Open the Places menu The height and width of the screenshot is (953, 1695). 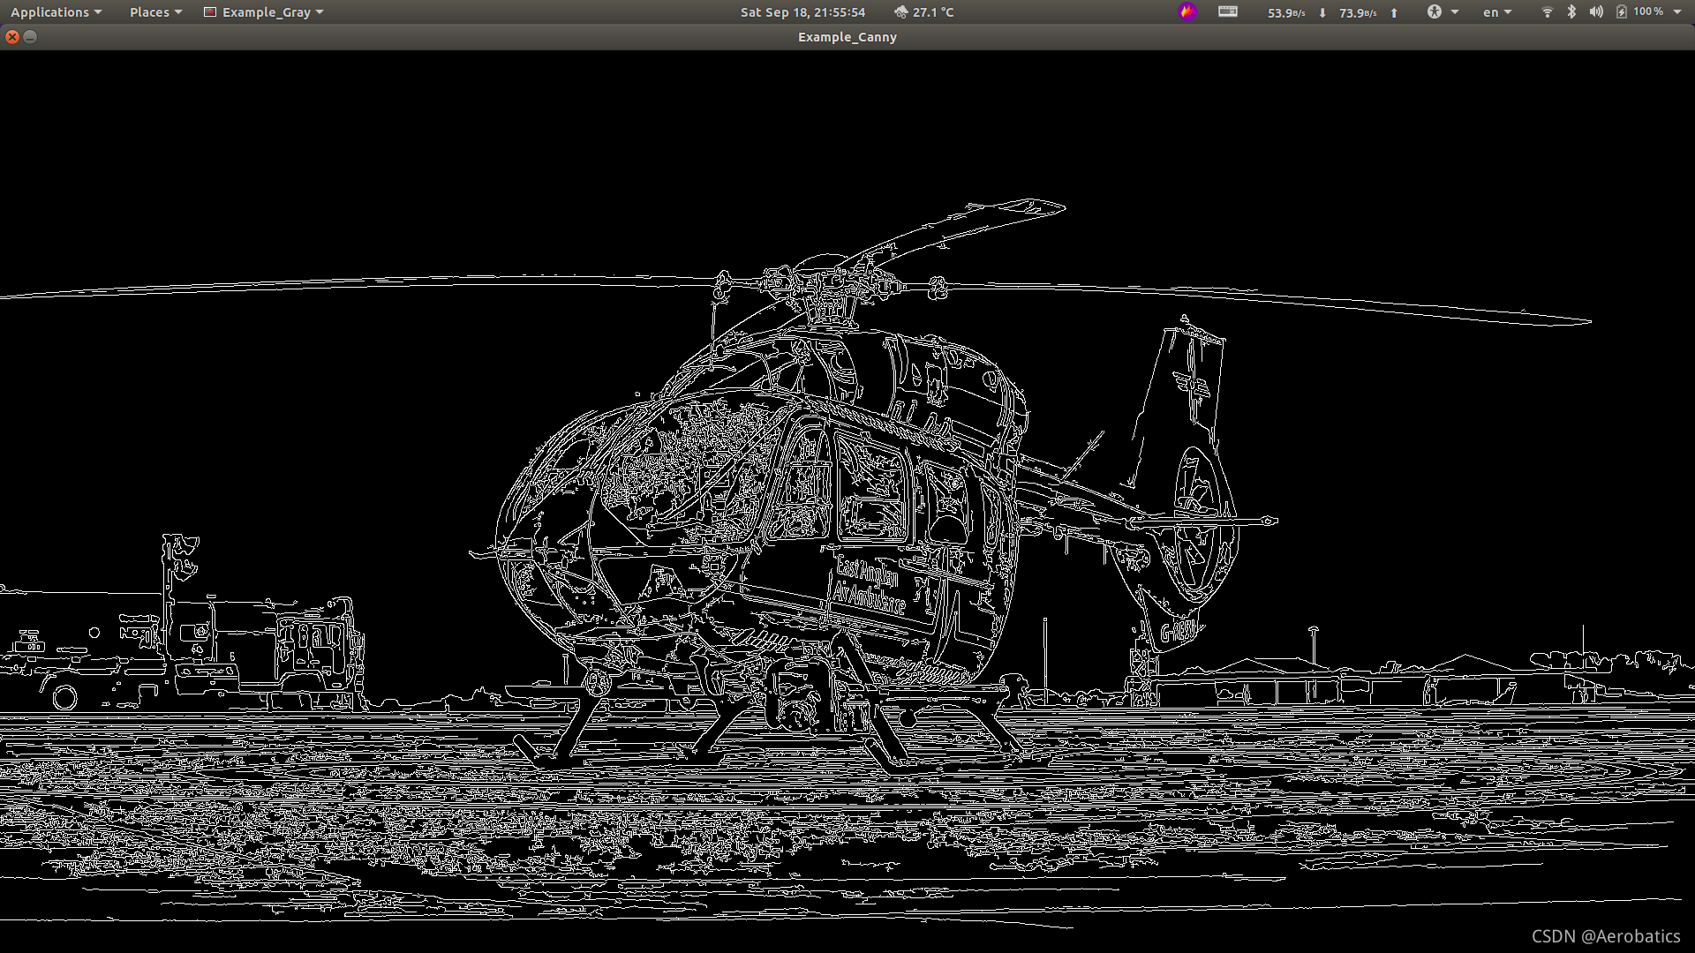click(x=154, y=12)
